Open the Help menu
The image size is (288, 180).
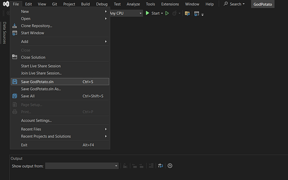coord(209,4)
